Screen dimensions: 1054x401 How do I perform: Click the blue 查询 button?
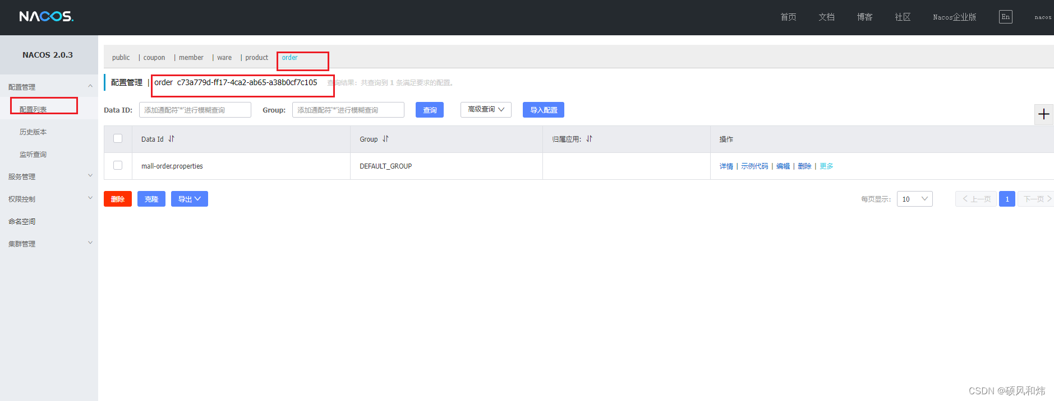[430, 110]
